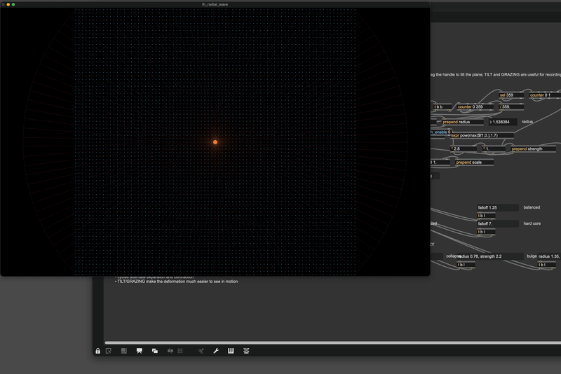
Task: Click the 'falloff 7.' hard core message box
Action: [x=498, y=223]
